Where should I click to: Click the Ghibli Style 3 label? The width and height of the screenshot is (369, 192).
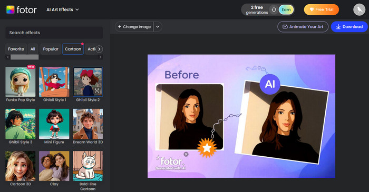click(x=21, y=142)
